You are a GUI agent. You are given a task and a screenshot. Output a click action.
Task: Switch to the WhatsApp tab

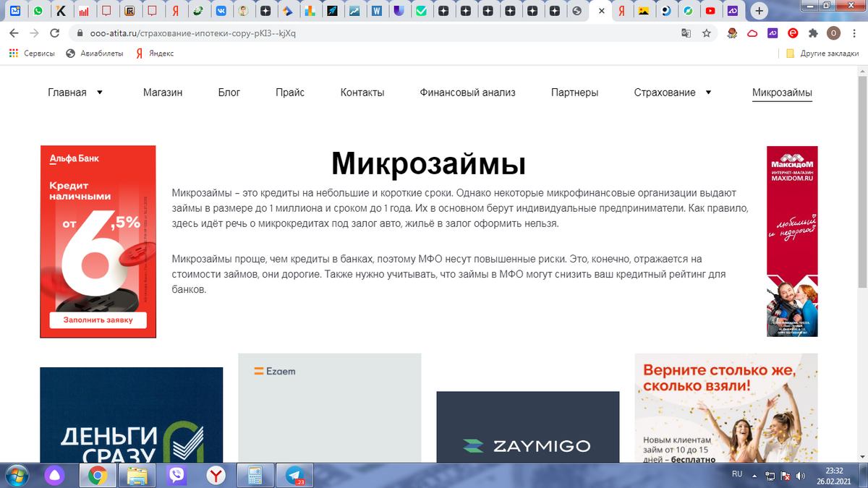tap(38, 12)
